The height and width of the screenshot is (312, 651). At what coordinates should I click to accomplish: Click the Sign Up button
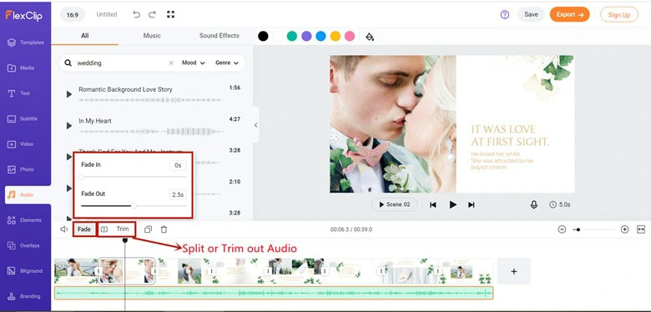(619, 15)
